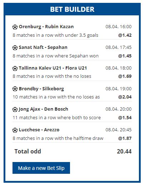Image resolution: width=145 pixels, height=187 pixels.
Task: Select the @1.42 odds for Orenburg
Action: pyautogui.click(x=125, y=35)
